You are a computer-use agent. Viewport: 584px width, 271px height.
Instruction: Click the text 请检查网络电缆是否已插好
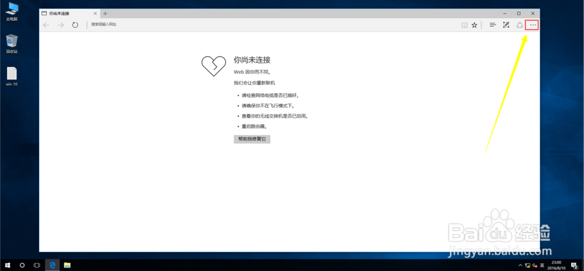point(270,96)
